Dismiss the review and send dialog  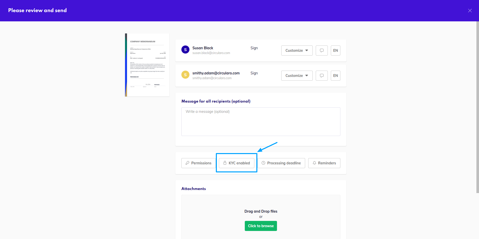(x=470, y=11)
